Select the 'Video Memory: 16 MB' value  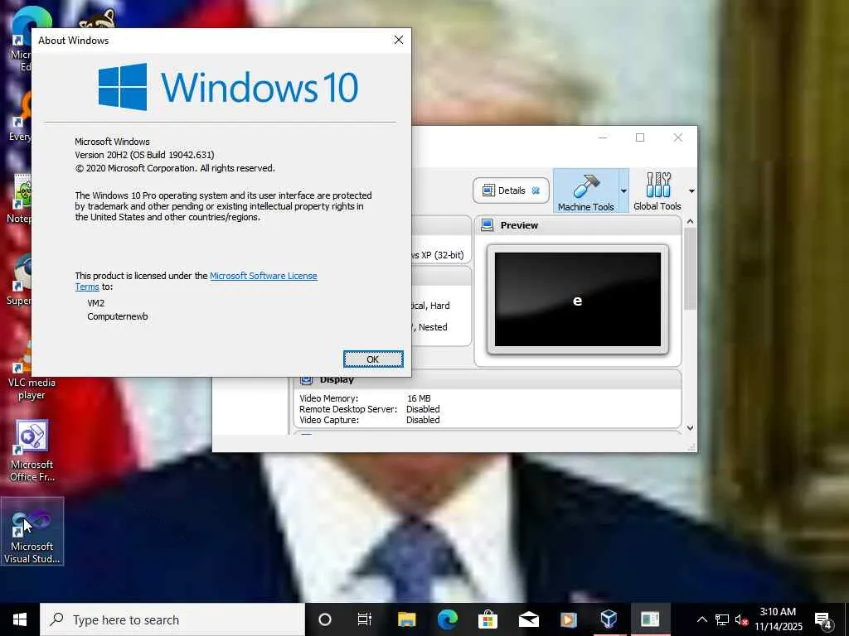pyautogui.click(x=419, y=398)
